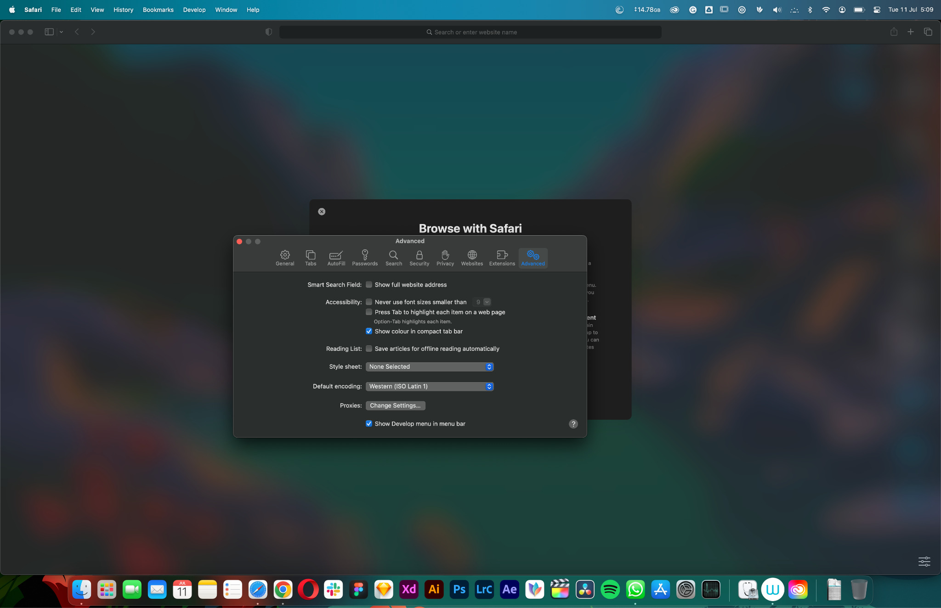Open Websites settings panel
The height and width of the screenshot is (608, 941).
[x=472, y=258]
